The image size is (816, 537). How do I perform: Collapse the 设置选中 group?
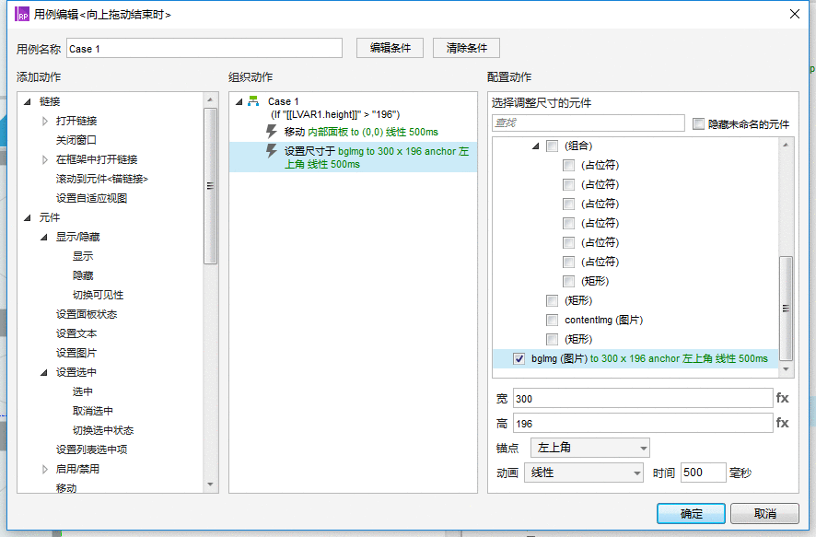point(44,372)
